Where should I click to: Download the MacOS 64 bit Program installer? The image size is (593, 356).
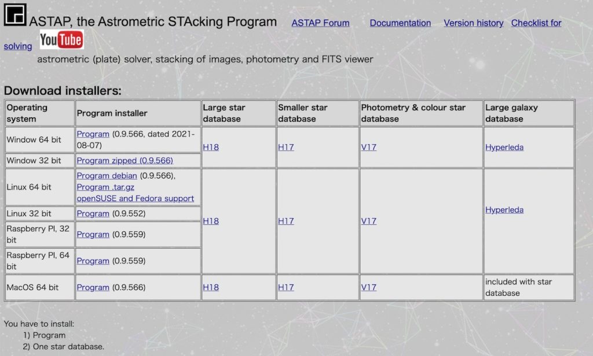(x=93, y=287)
